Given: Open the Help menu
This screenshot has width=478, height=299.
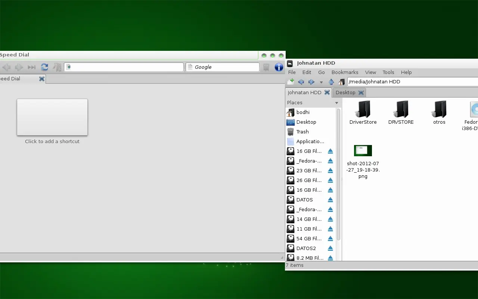Looking at the screenshot, I should click(x=406, y=72).
